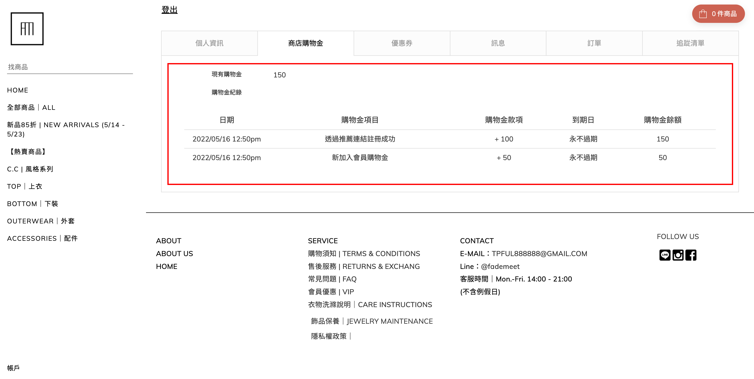Click the LINE social icon
The height and width of the screenshot is (379, 754).
[x=665, y=255]
